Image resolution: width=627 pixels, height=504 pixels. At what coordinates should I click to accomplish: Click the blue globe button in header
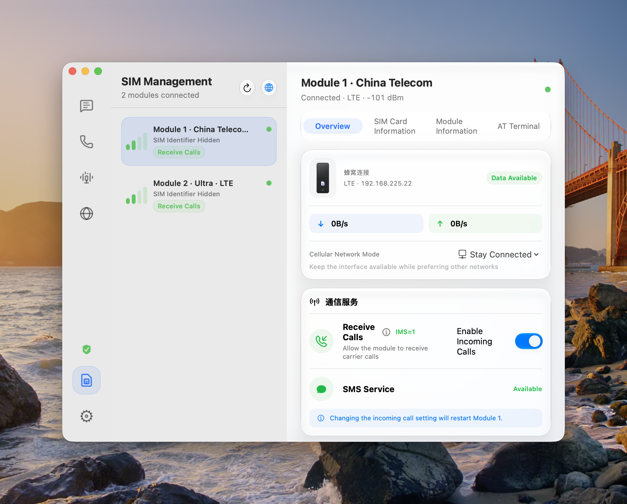click(269, 88)
